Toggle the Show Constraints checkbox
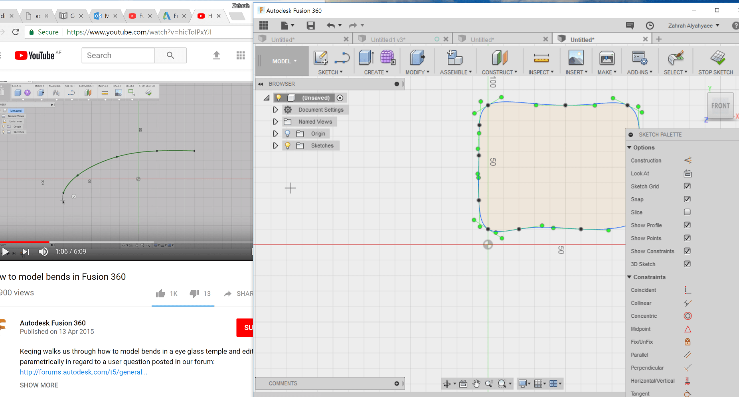Viewport: 739px width, 397px height. tap(687, 251)
